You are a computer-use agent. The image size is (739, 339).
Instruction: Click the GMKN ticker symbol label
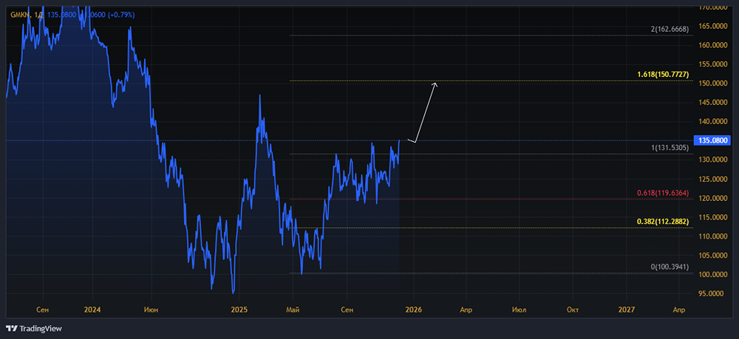21,14
